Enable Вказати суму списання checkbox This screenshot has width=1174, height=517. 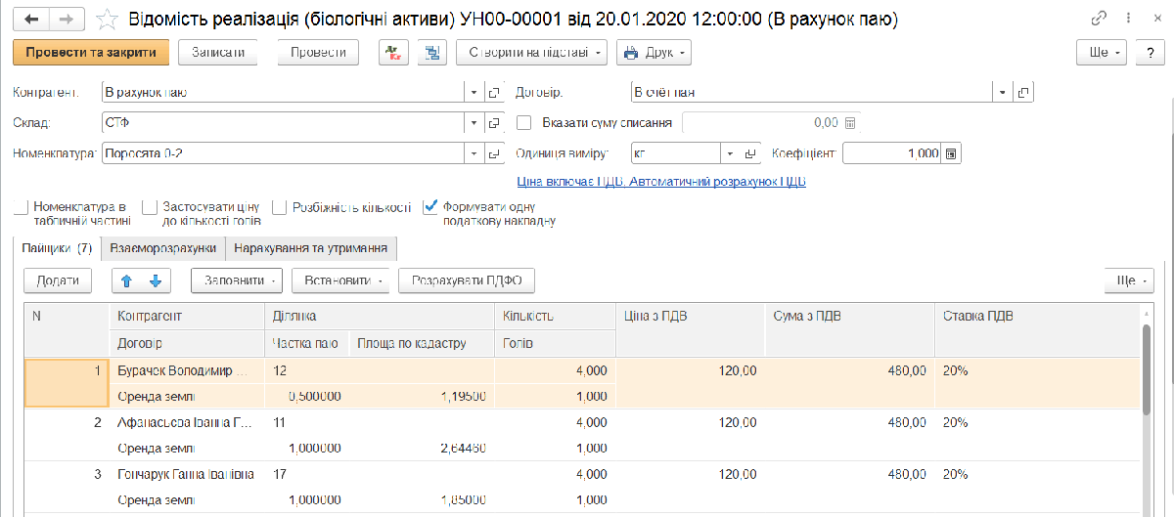click(x=524, y=123)
